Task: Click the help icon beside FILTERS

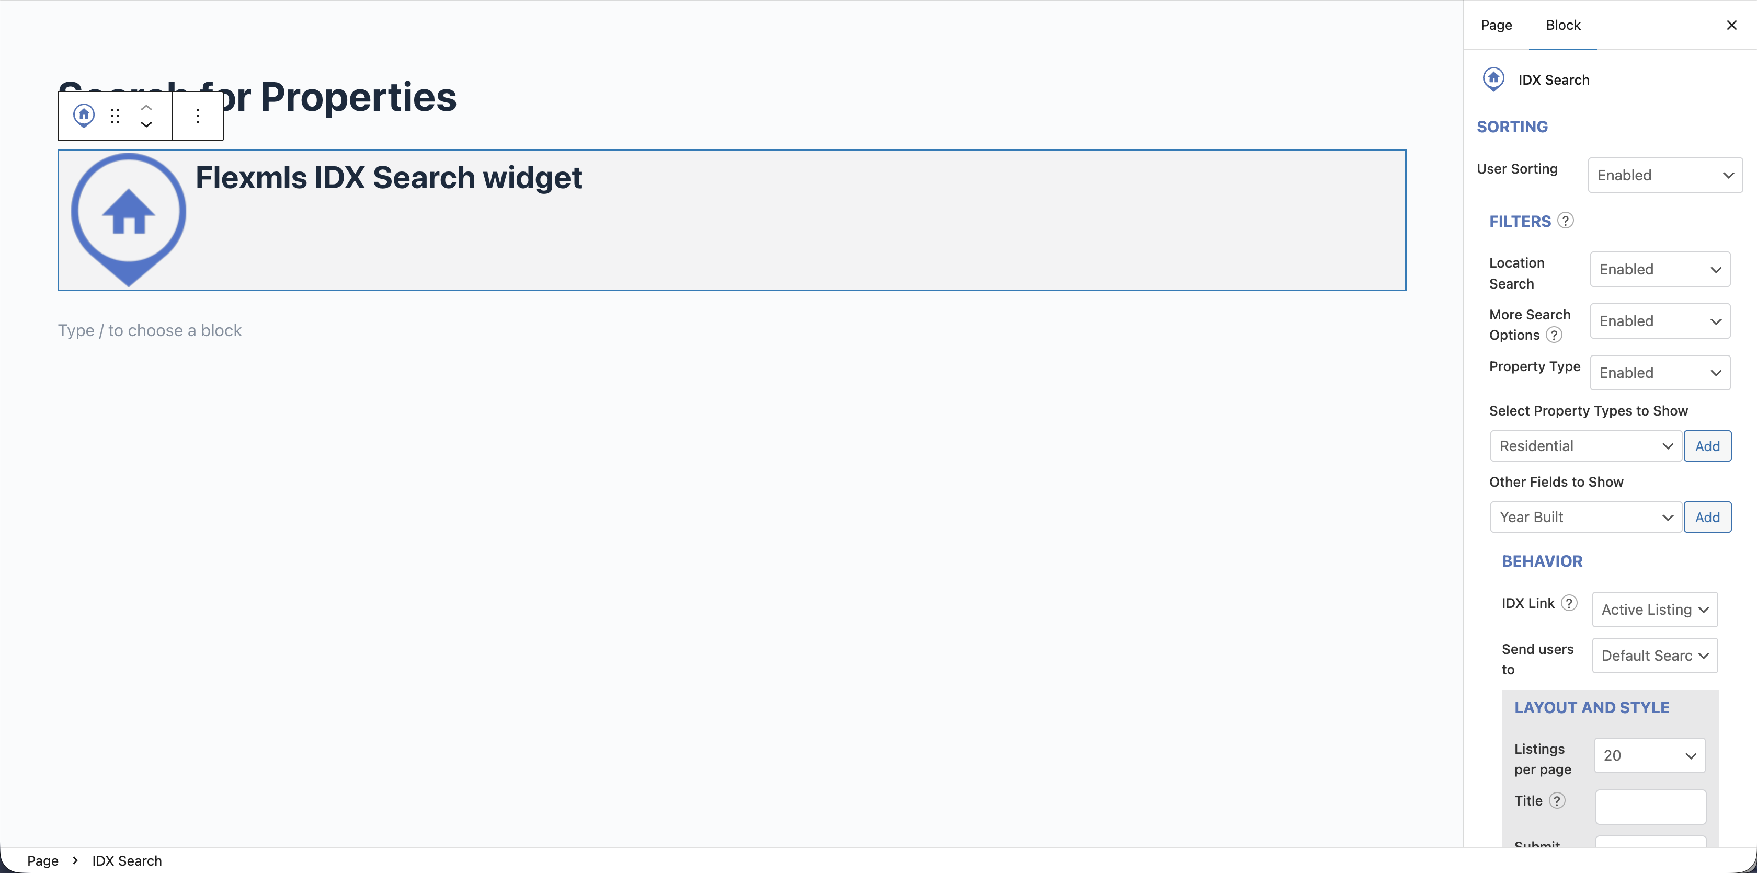Action: (1565, 221)
